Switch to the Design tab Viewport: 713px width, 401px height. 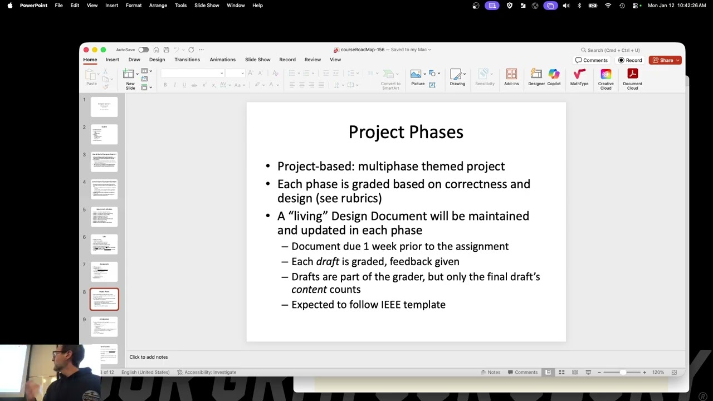(x=157, y=60)
